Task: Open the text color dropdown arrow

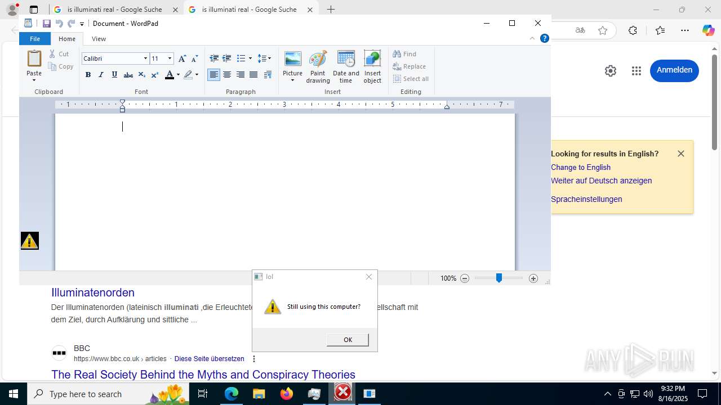Action: click(x=178, y=75)
